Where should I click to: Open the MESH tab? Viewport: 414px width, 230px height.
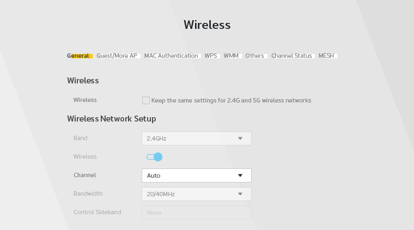(326, 56)
